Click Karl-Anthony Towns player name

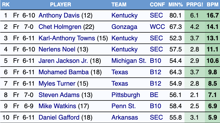67,38
